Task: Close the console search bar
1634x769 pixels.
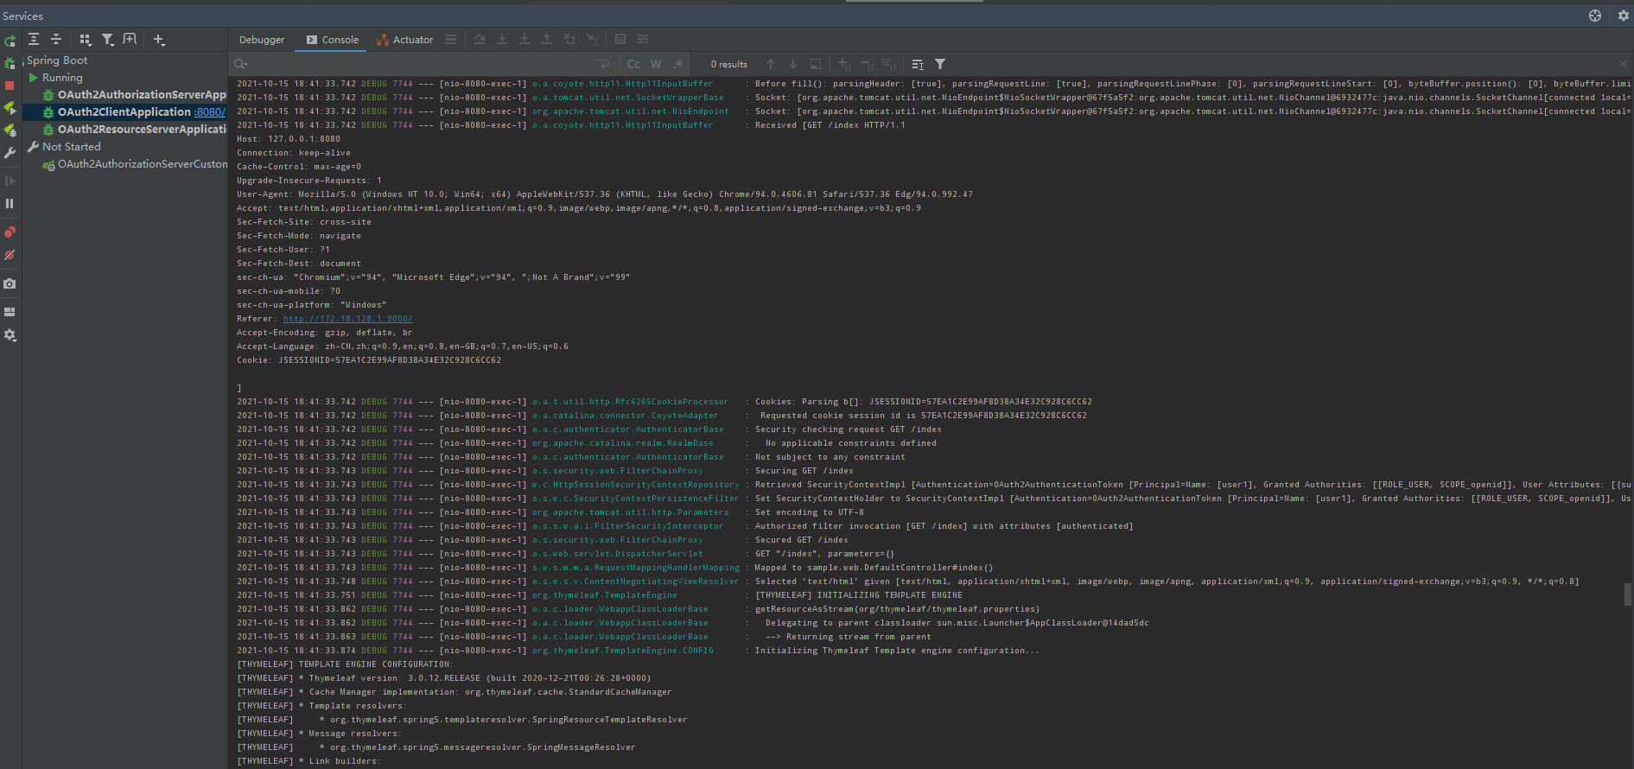Action: pyautogui.click(x=1623, y=64)
